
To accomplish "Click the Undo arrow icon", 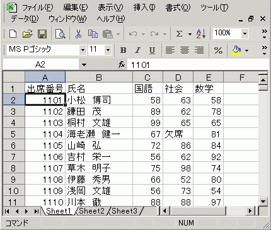I will pos(133,33).
